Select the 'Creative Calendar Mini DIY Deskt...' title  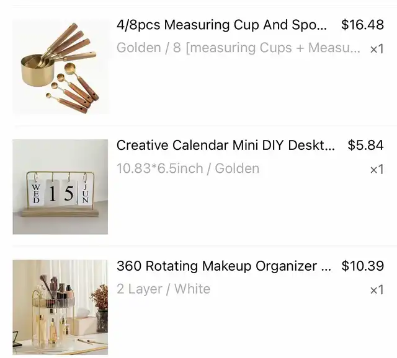226,145
